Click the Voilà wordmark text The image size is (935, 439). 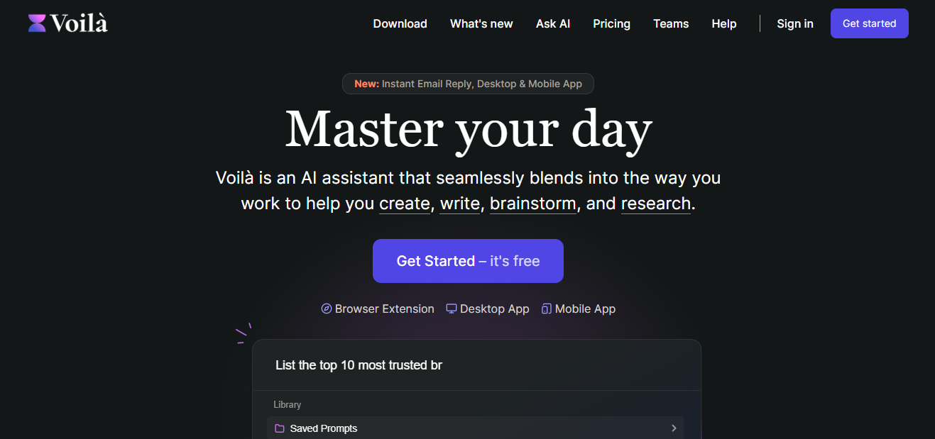(x=79, y=23)
